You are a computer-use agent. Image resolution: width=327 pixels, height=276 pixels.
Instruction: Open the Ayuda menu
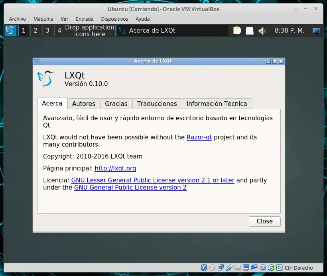click(x=143, y=19)
